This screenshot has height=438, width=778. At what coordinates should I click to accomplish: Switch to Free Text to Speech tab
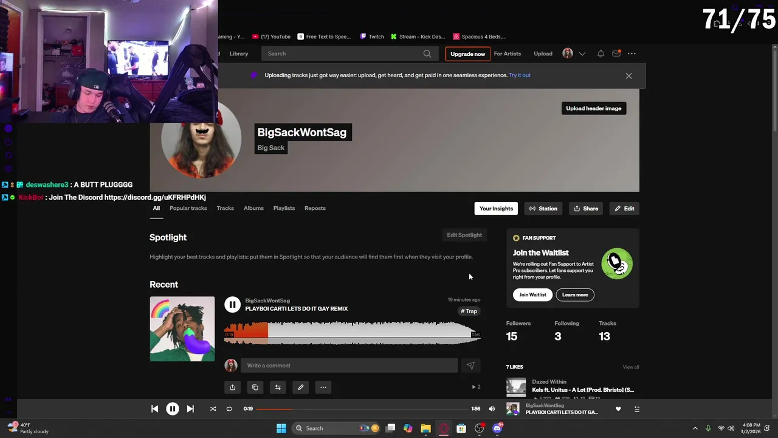pos(324,36)
